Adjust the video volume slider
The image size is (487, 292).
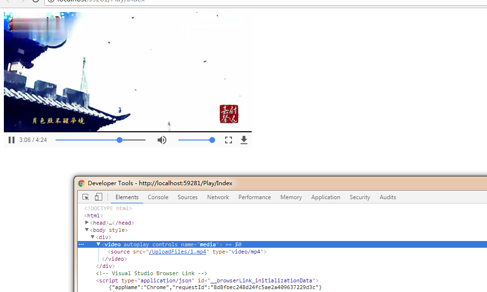[x=197, y=140]
